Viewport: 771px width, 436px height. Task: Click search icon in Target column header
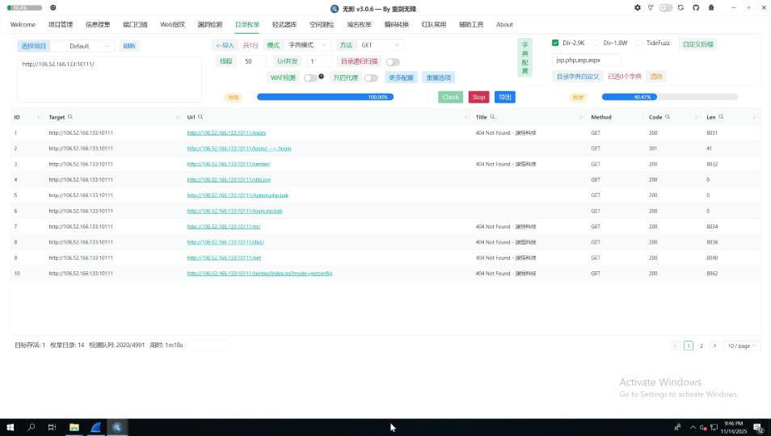70,117
